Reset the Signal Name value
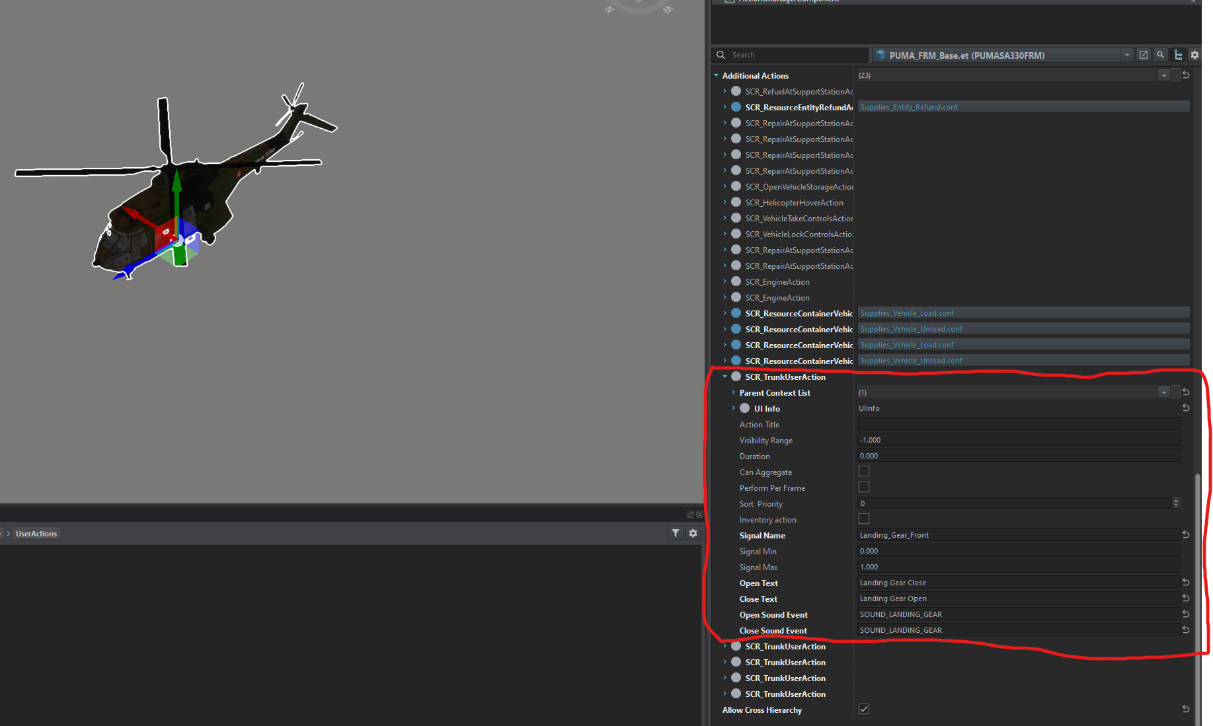The width and height of the screenshot is (1213, 726). (1186, 535)
